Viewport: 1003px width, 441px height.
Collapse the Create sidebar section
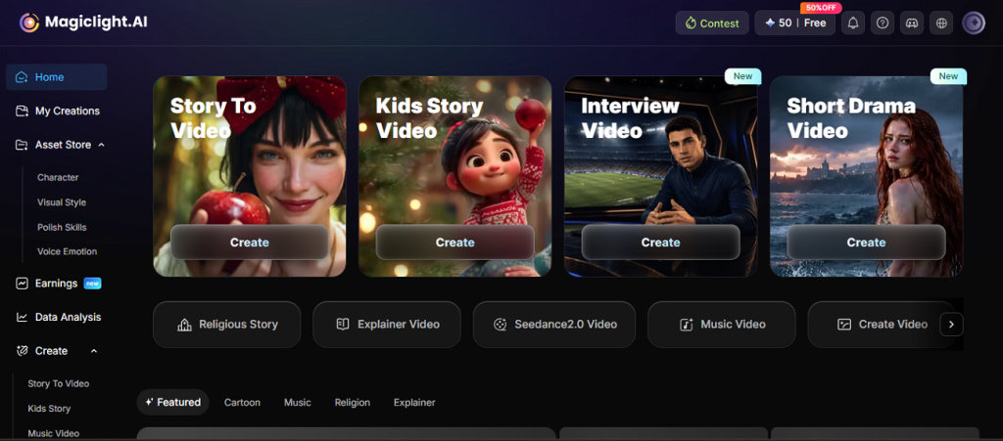[94, 351]
